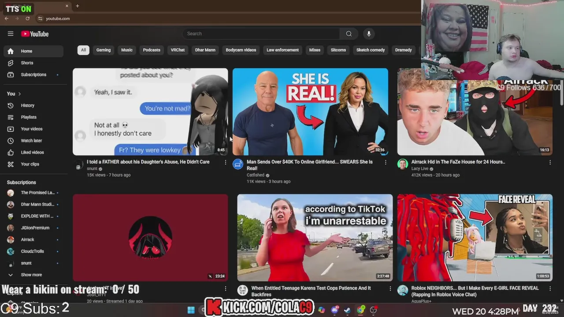Open Playlists in sidebar
This screenshot has width=564, height=317.
coord(33,117)
